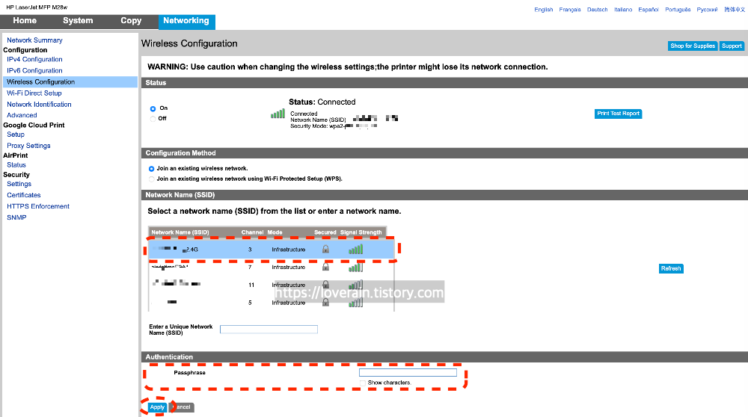This screenshot has height=417, width=748.
Task: Click Mode column header
Action: click(275, 232)
